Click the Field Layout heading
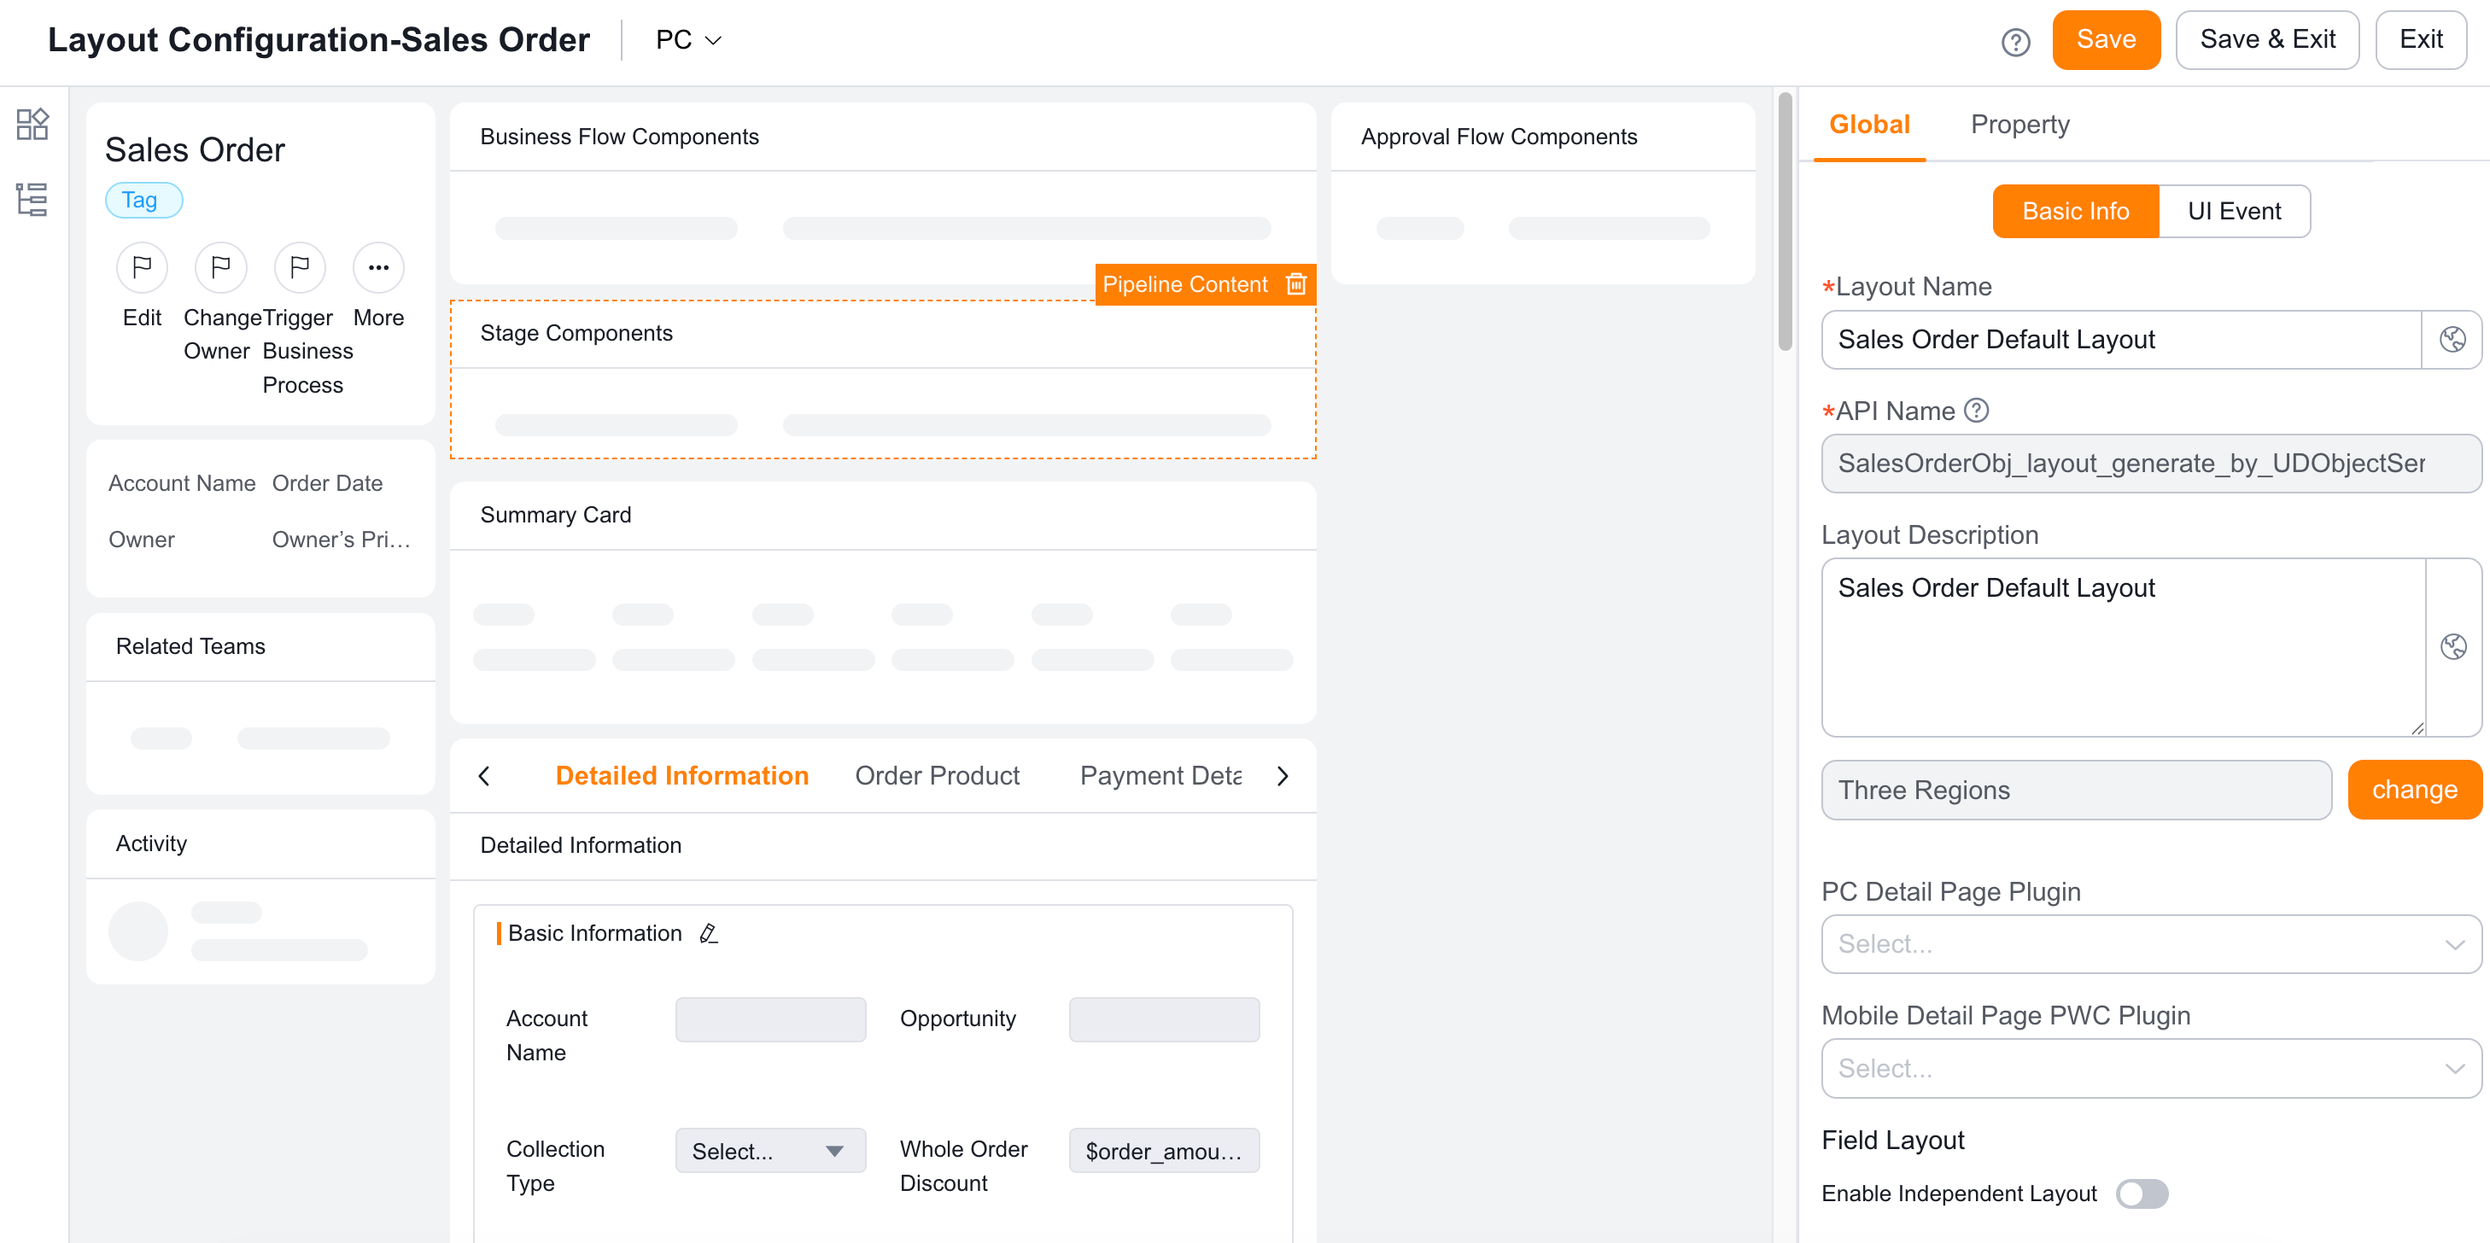The image size is (2490, 1243). point(1892,1141)
